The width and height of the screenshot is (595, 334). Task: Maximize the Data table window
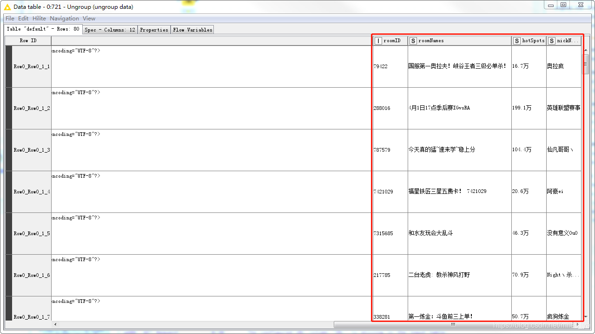pos(563,5)
